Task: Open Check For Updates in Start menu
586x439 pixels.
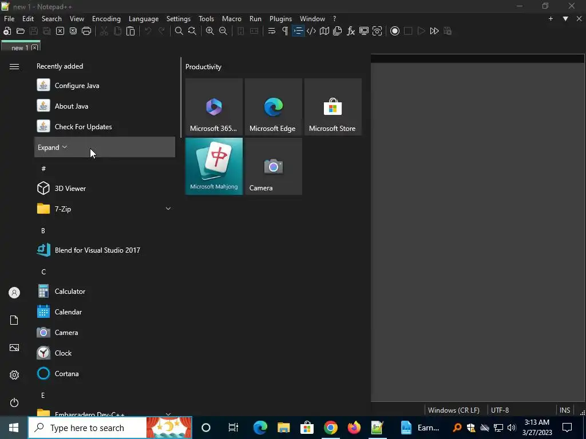Action: coord(105,126)
